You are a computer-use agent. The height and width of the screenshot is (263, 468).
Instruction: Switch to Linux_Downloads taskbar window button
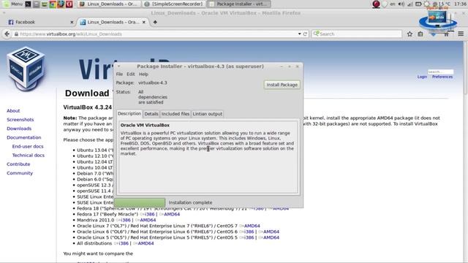coord(109,4)
